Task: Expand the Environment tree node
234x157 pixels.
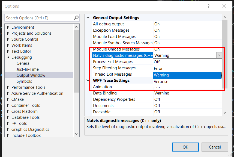Action: click(x=8, y=27)
